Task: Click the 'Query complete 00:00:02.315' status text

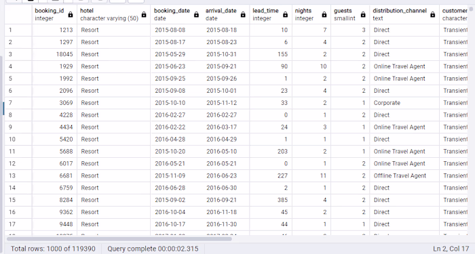Action: (153, 249)
